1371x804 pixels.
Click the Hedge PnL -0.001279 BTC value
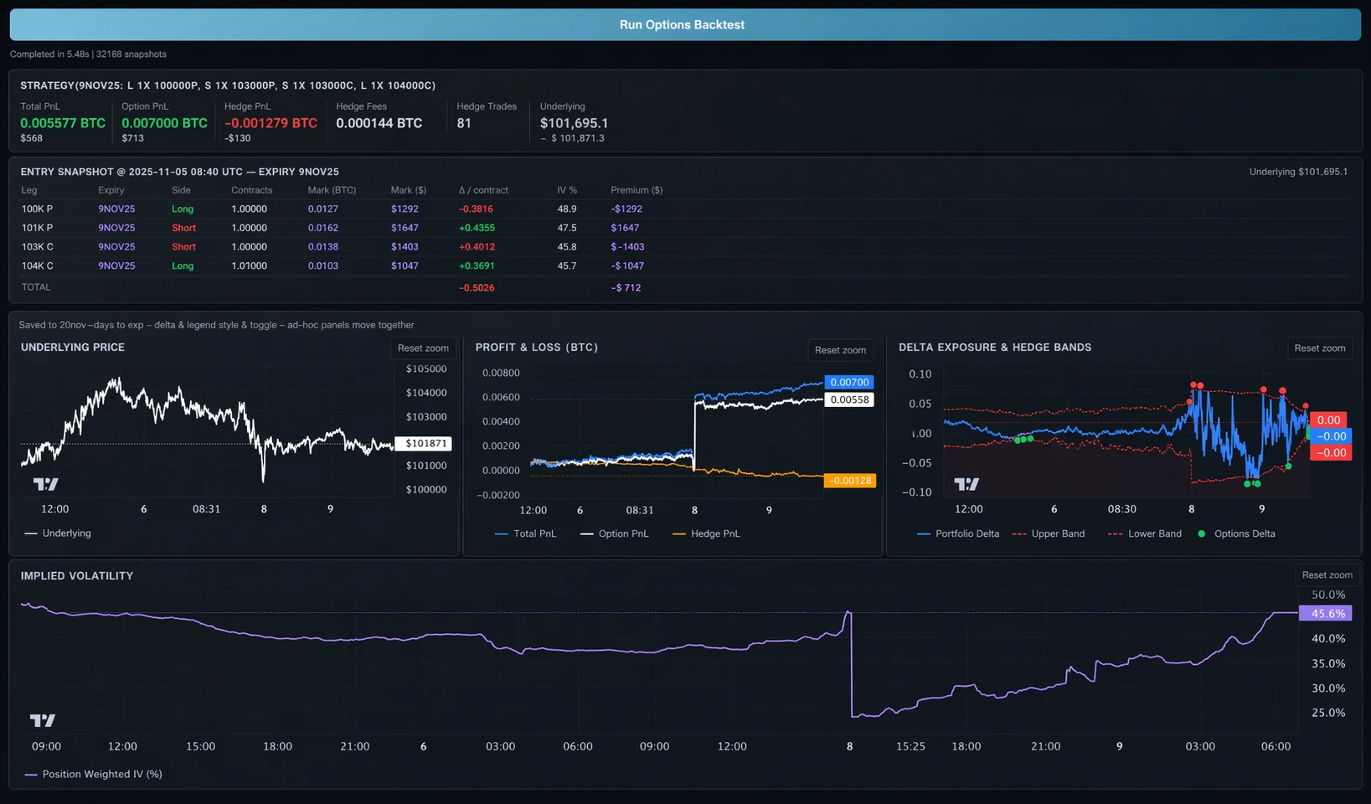[271, 123]
